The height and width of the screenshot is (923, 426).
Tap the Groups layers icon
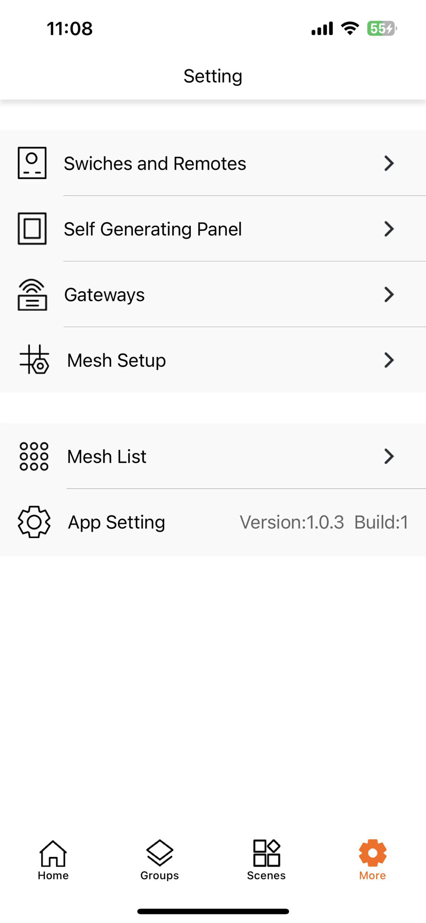point(160,852)
